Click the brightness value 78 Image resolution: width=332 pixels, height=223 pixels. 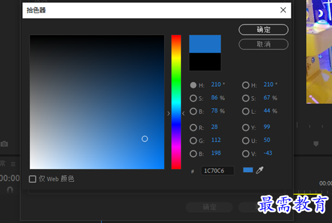coord(215,111)
